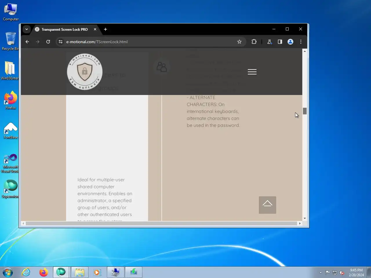Open the Chrome Labs flask icon
Viewport: 371px width, 278px height.
[x=270, y=42]
